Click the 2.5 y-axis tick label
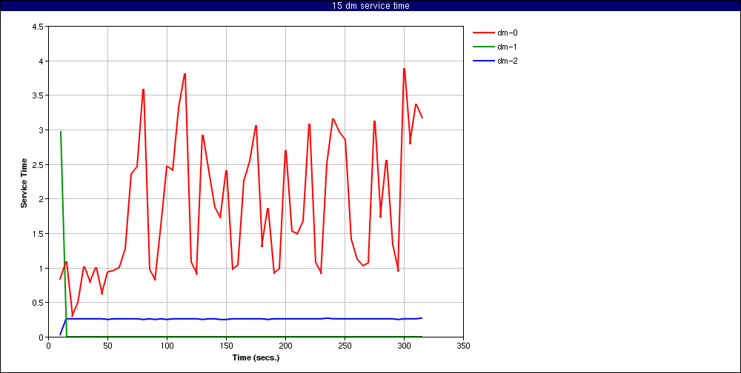 [39, 165]
